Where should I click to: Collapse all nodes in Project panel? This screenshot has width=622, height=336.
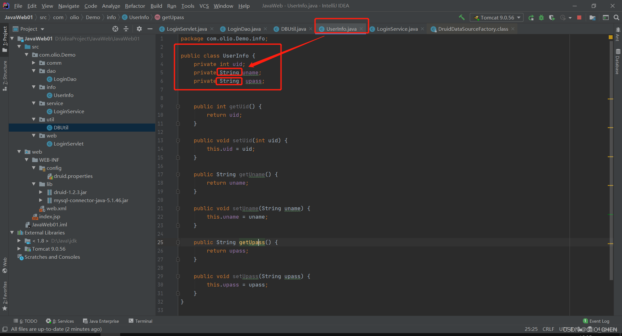(126, 29)
